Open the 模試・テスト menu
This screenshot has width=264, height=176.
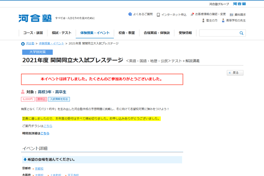click(62, 33)
